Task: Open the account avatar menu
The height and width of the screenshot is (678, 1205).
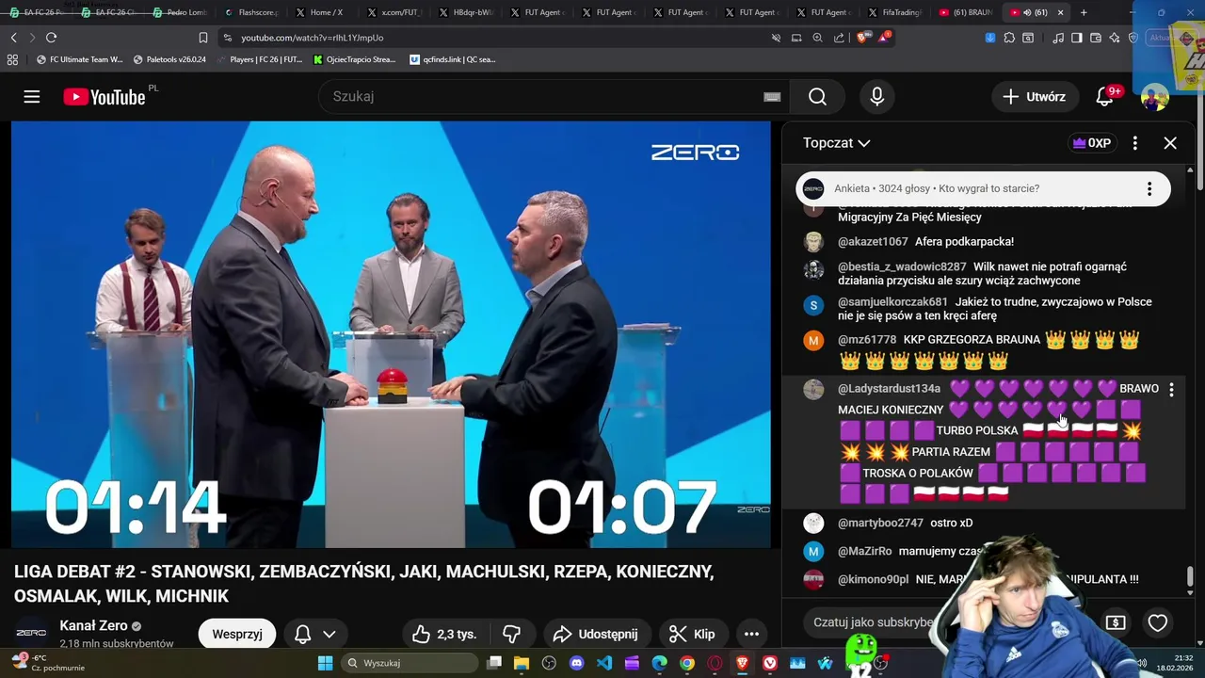Action: tap(1154, 97)
